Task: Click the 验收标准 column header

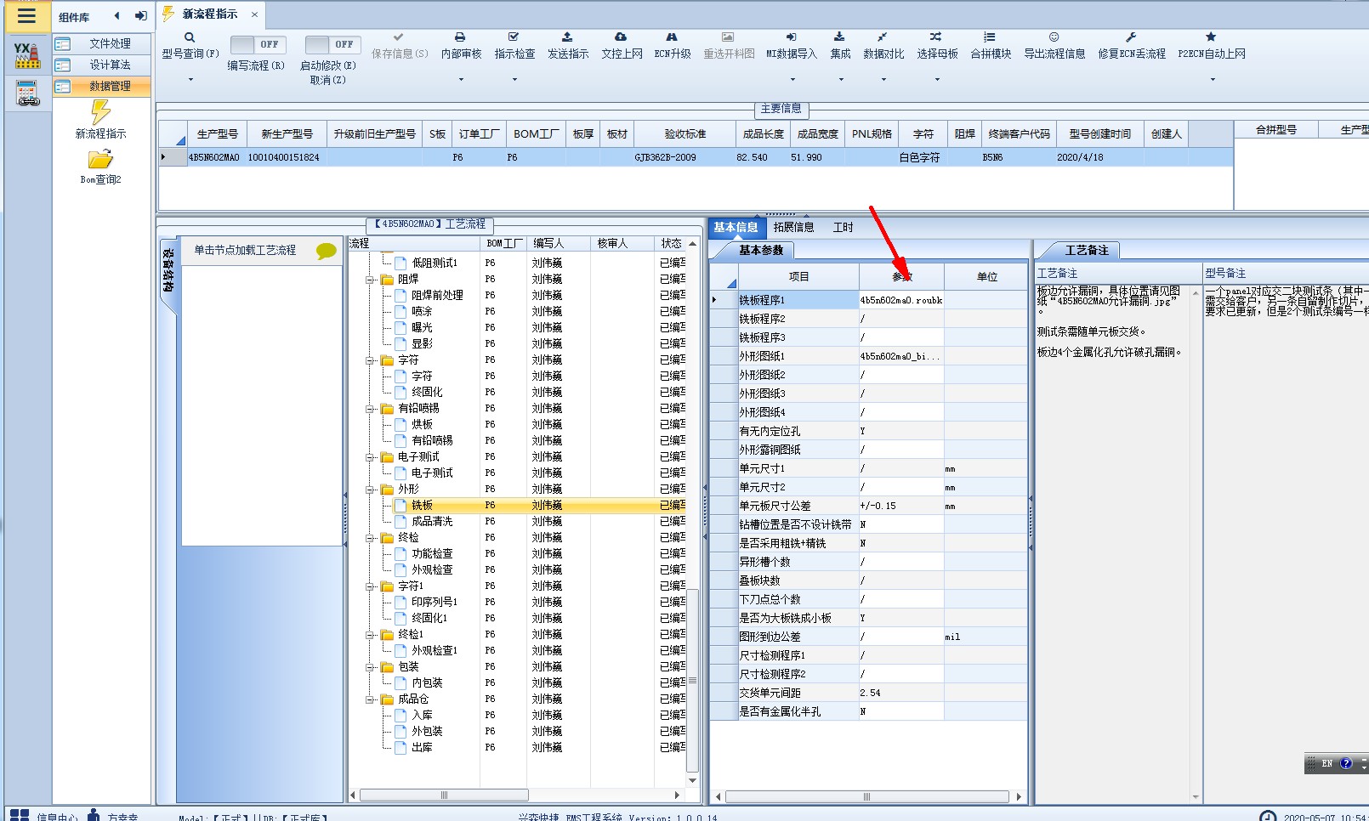Action: [684, 134]
